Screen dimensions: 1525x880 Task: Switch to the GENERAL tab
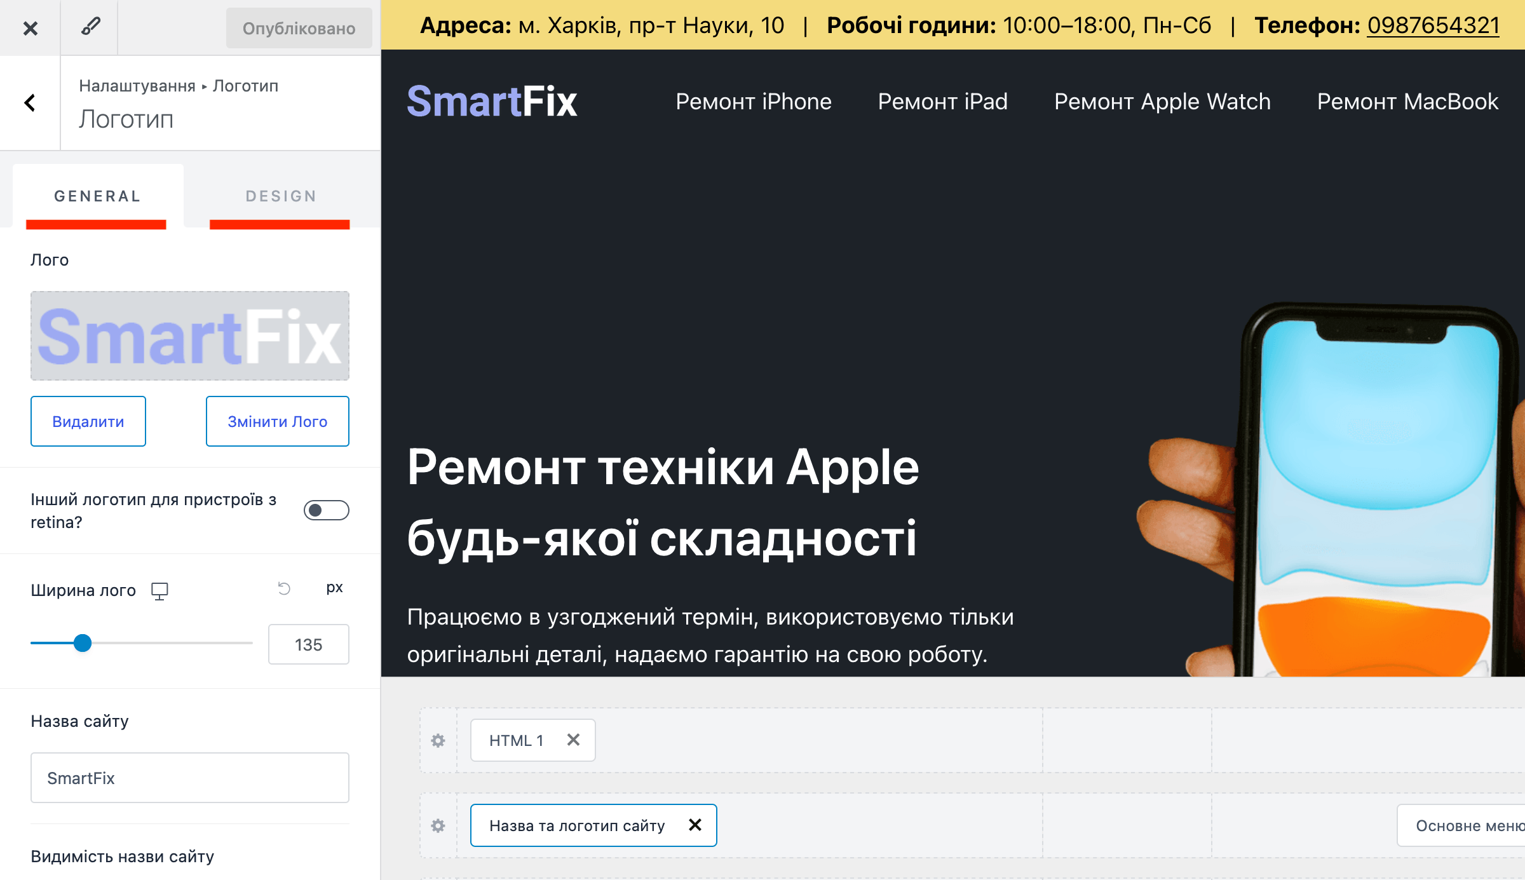pos(97,196)
